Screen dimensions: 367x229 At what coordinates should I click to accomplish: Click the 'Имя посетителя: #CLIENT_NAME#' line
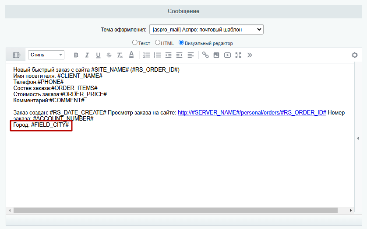[x=58, y=76]
